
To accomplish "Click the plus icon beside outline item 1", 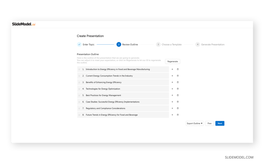I will coord(172,69).
